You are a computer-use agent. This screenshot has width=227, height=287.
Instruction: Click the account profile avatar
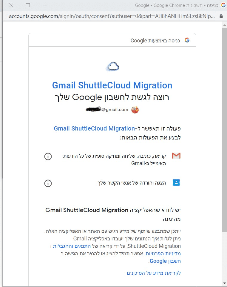135,110
